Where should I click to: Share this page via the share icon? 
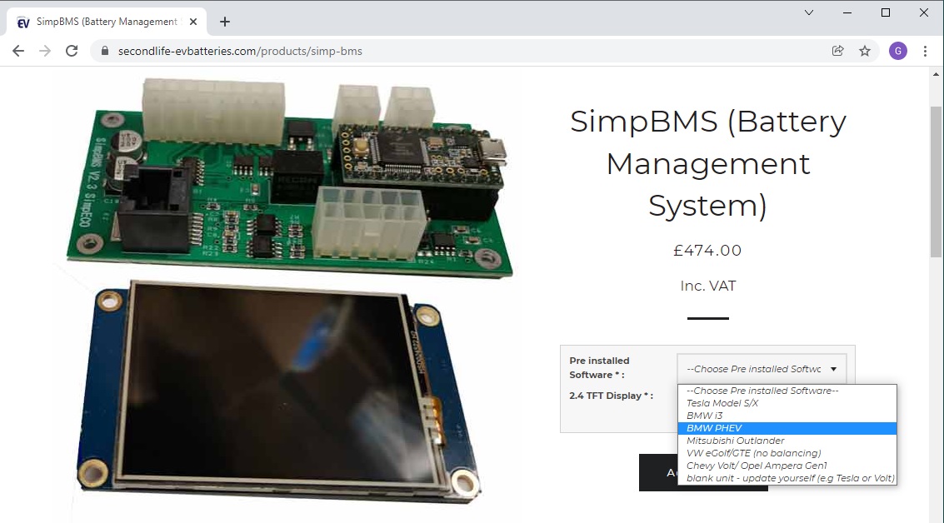[837, 51]
